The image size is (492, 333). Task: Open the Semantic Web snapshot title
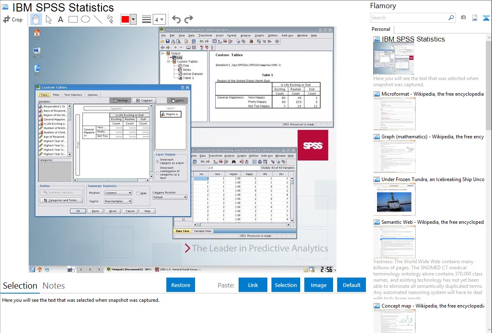(432, 222)
